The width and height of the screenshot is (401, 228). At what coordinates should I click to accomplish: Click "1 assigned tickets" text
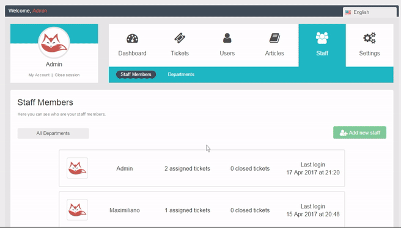(188, 210)
